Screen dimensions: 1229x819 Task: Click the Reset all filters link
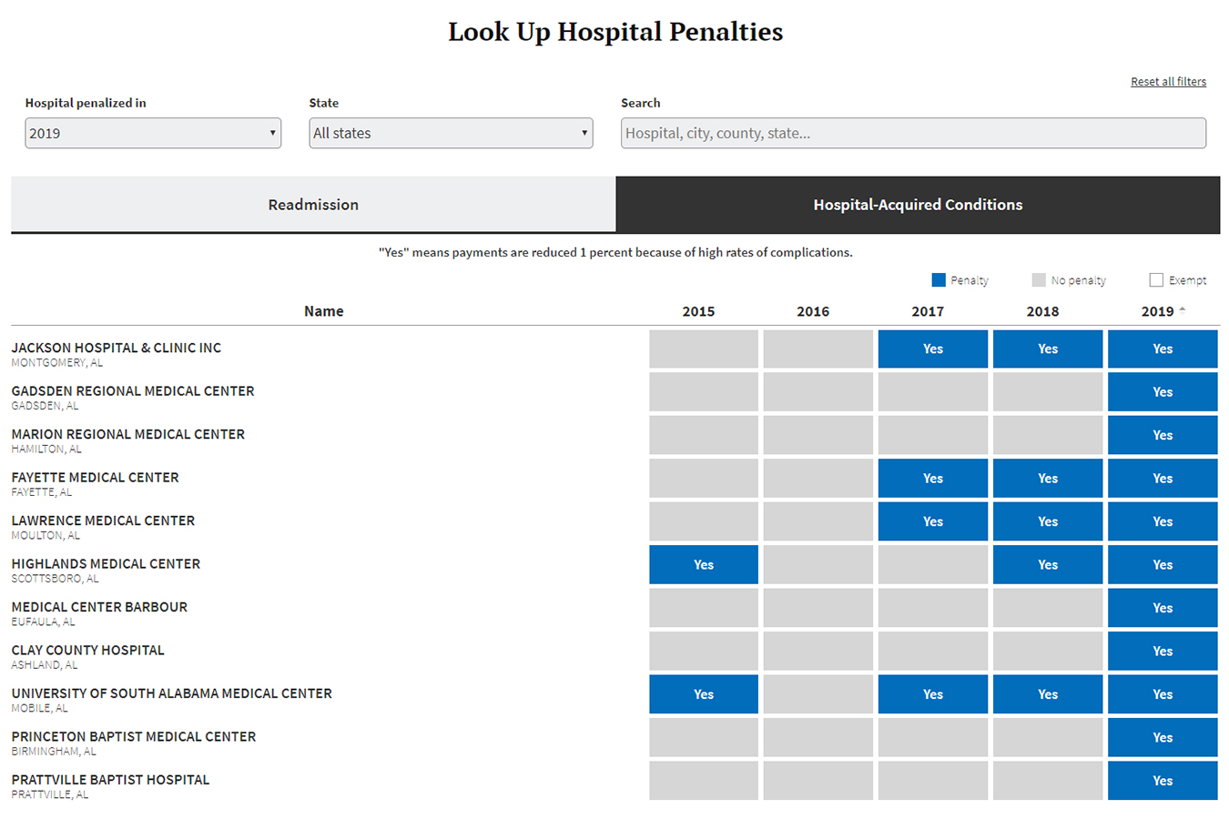click(1168, 82)
